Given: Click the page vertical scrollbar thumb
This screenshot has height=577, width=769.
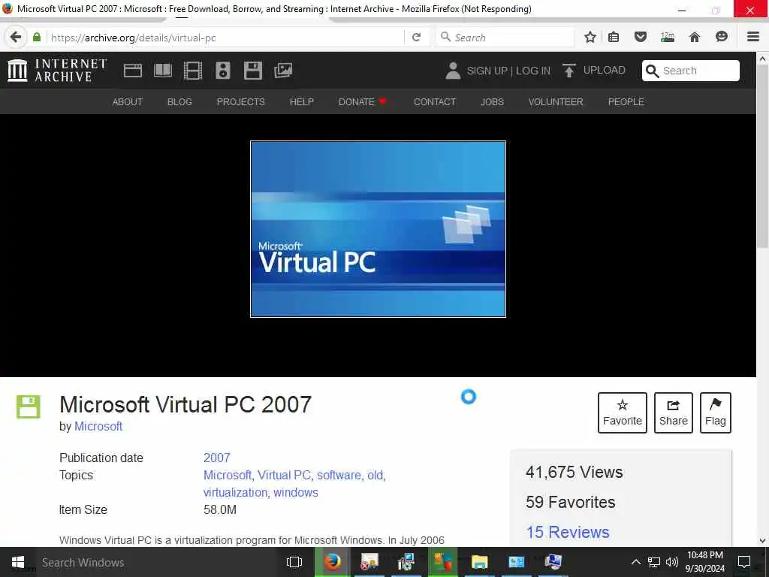Looking at the screenshot, I should pos(763,157).
